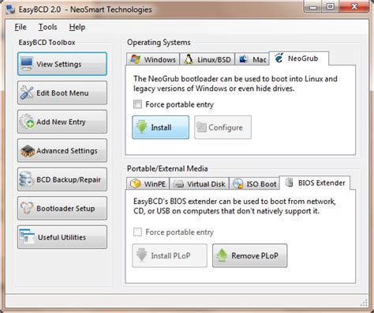Click the Linux penguin tab icon

coord(189,59)
